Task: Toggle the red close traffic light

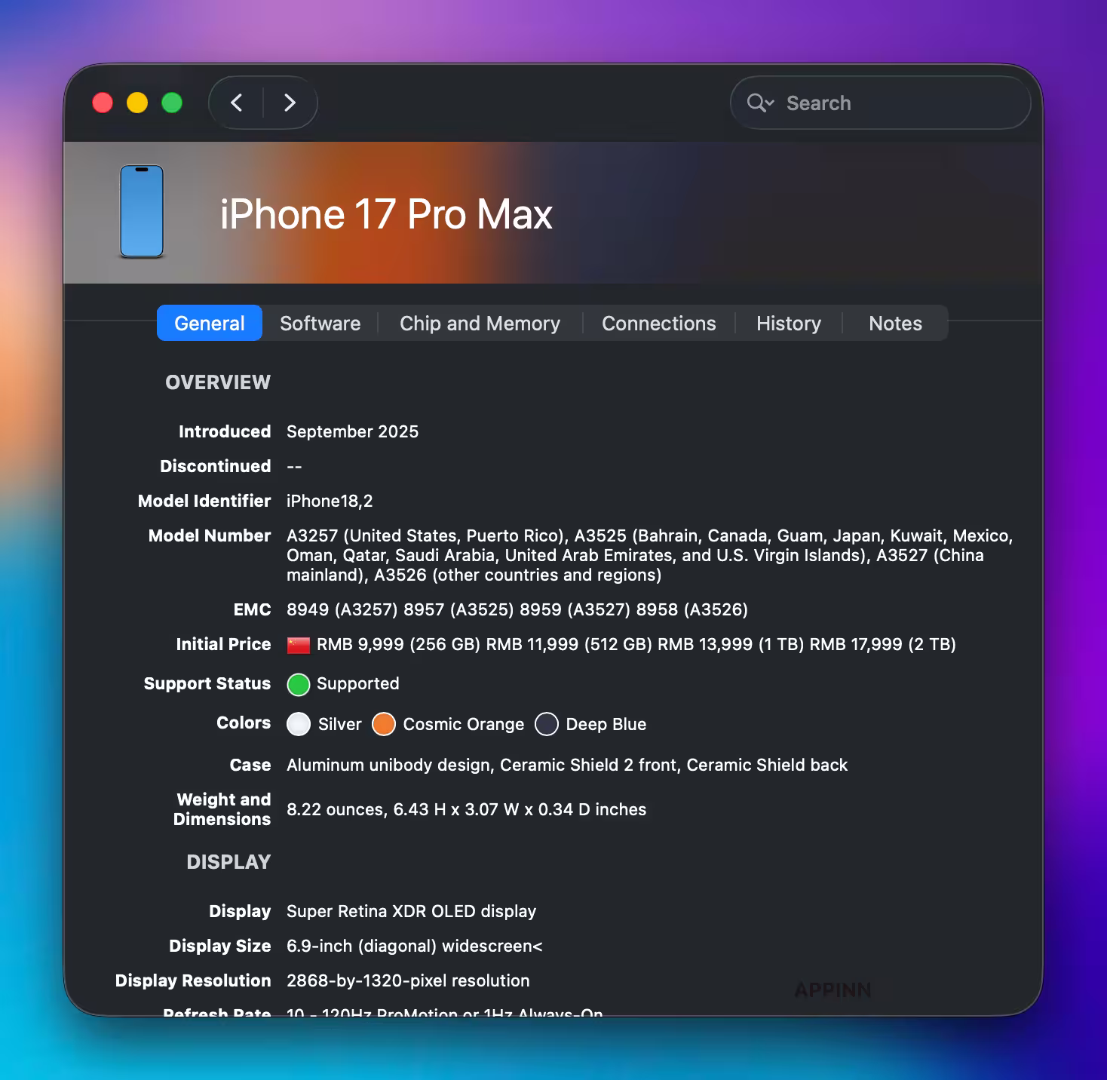Action: click(x=102, y=102)
